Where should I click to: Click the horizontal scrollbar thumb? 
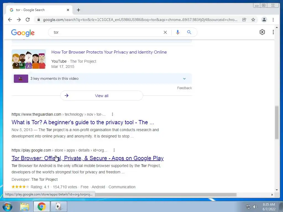point(166,195)
